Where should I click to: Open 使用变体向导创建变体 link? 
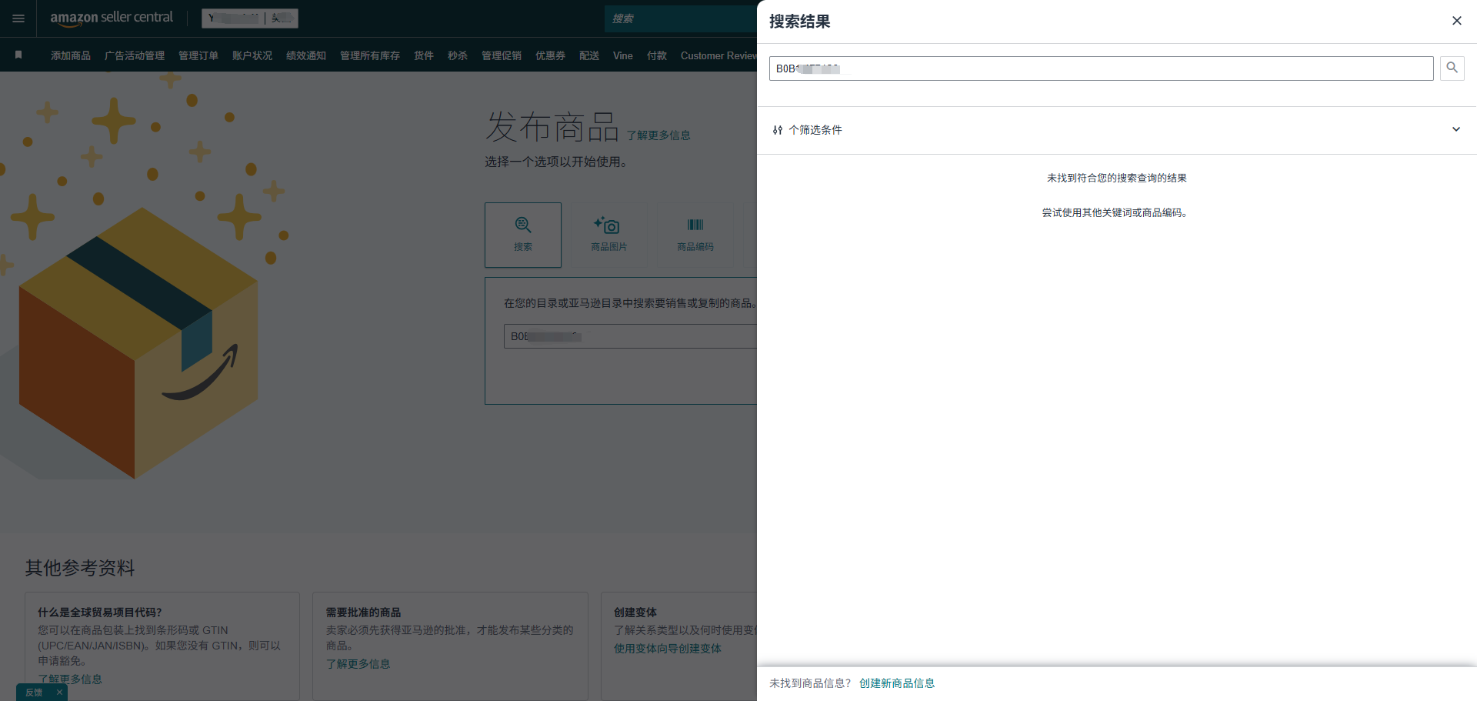click(x=667, y=649)
